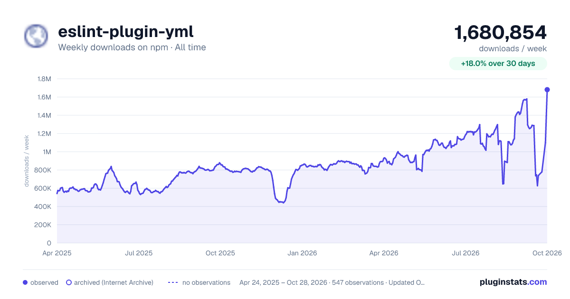Image resolution: width=570 pixels, height=299 pixels.
Task: Click the '1.4M' y-axis label
Action: pos(44,115)
